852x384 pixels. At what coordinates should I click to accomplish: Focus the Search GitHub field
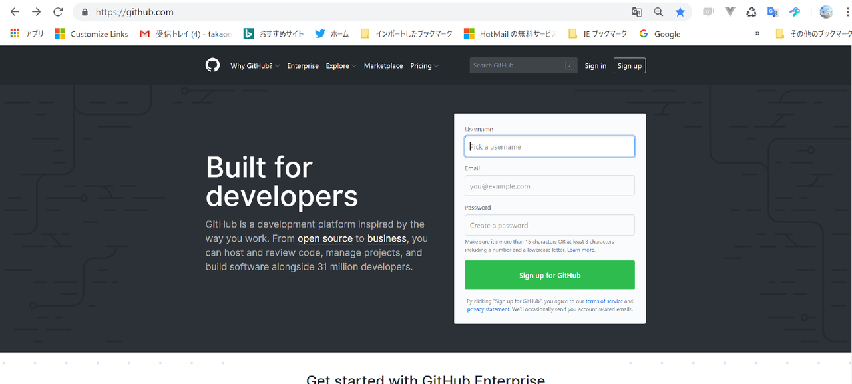[523, 65]
